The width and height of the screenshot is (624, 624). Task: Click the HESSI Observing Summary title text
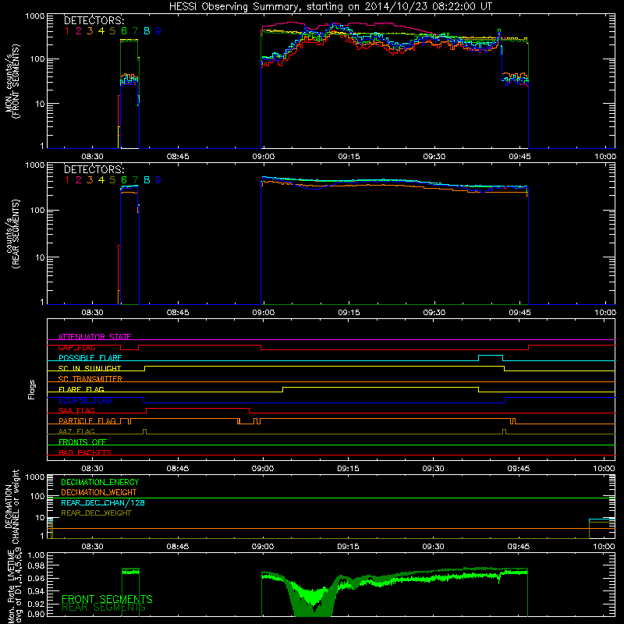point(331,7)
